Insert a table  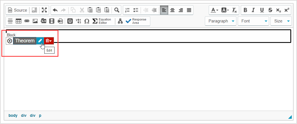(19, 21)
